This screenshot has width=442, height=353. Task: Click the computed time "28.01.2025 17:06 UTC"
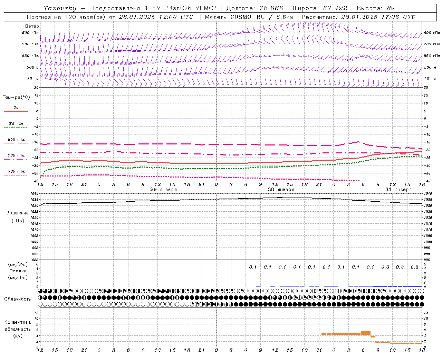378,17
